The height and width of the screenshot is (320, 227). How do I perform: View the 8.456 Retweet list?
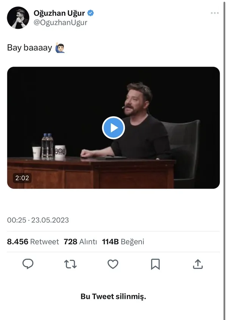[33, 242]
